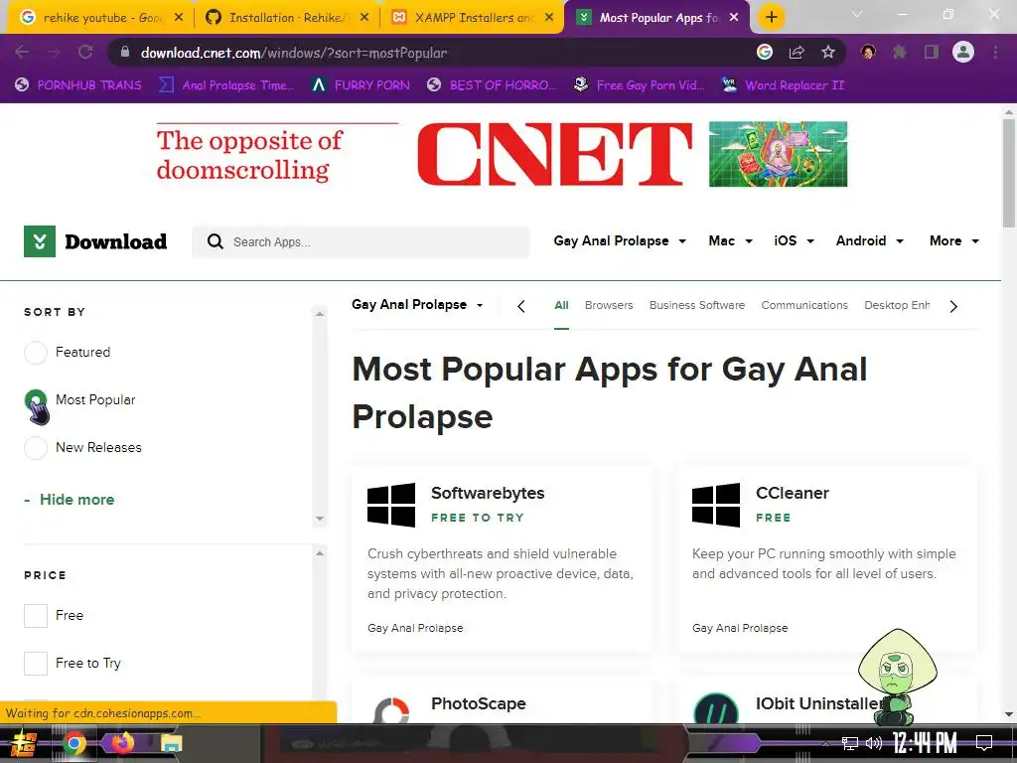Viewport: 1017px width, 763px height.
Task: Show more categories with right chevron
Action: [x=953, y=306]
